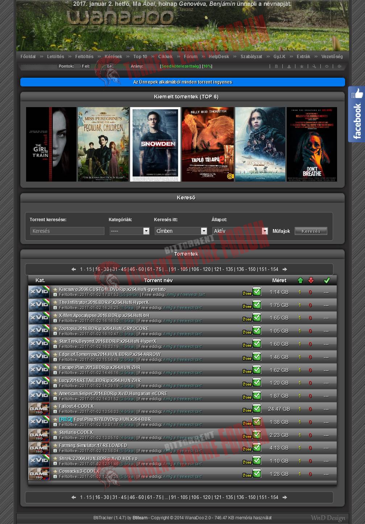365x524 pixels.
Task: Open American.Sniper.2014 torrent link
Action: click(113, 394)
